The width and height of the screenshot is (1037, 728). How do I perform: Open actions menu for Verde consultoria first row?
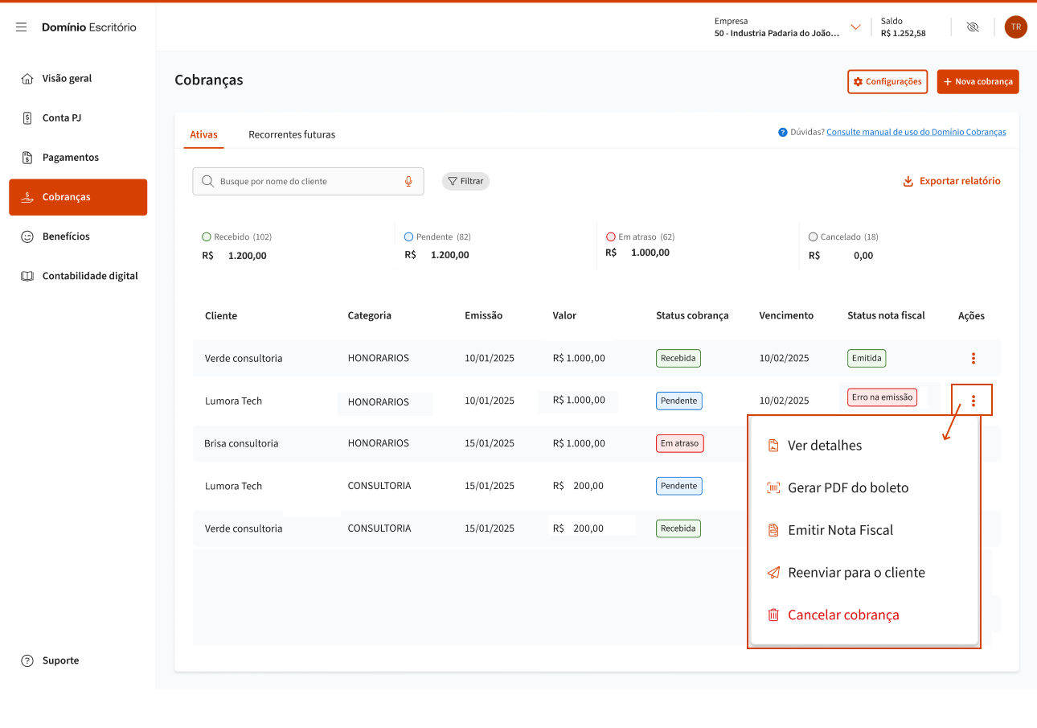(973, 358)
